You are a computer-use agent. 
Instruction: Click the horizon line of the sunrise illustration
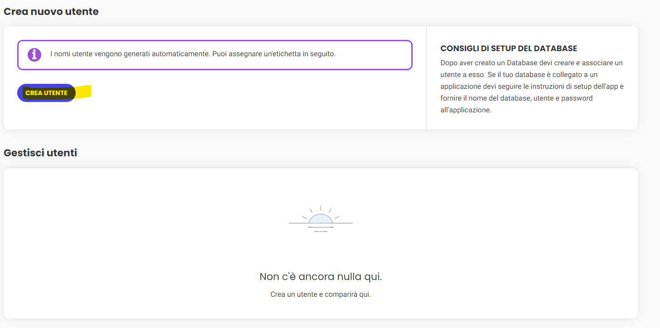(297, 223)
